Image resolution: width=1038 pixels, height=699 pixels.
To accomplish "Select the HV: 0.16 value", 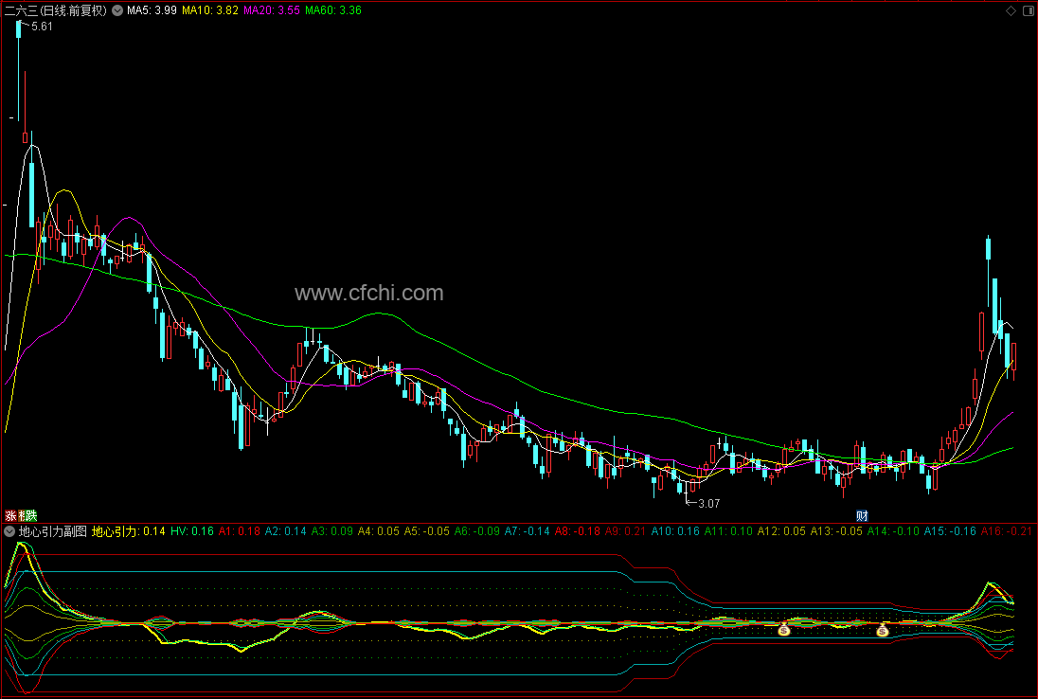I will pos(192,531).
